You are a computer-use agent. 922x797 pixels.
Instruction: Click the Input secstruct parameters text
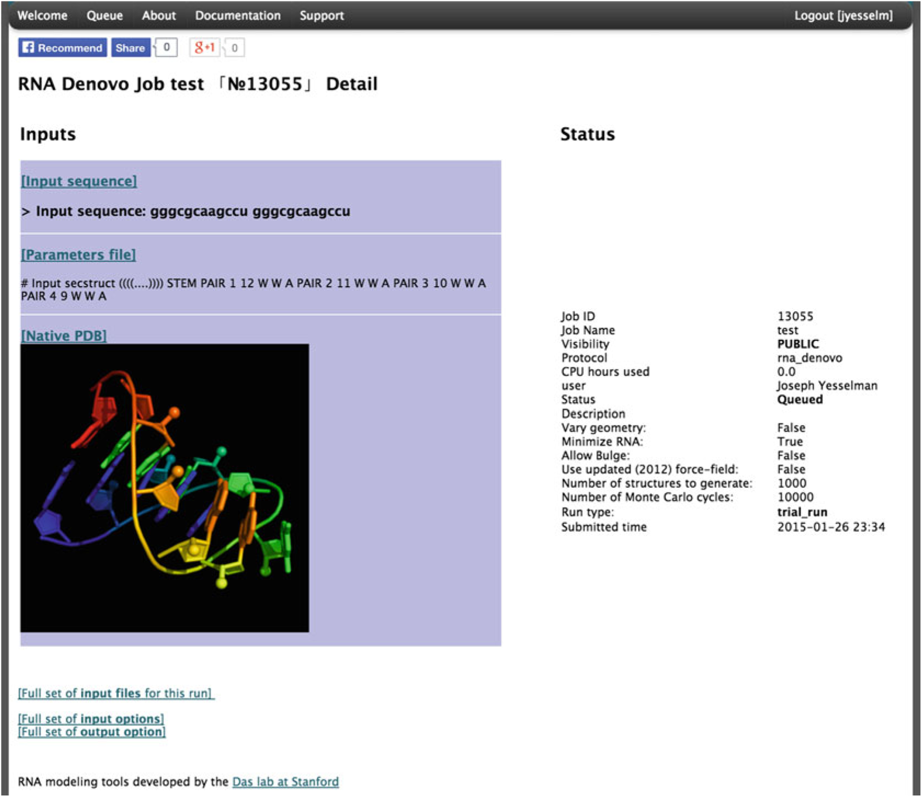pyautogui.click(x=253, y=289)
